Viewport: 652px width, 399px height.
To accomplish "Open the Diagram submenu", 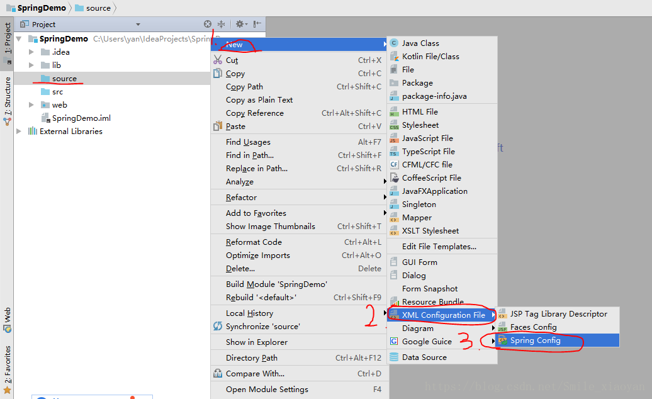I will pyautogui.click(x=442, y=328).
